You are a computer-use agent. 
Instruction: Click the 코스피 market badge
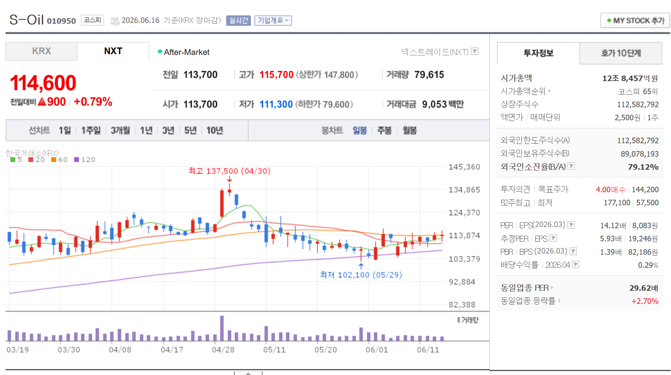click(x=93, y=20)
